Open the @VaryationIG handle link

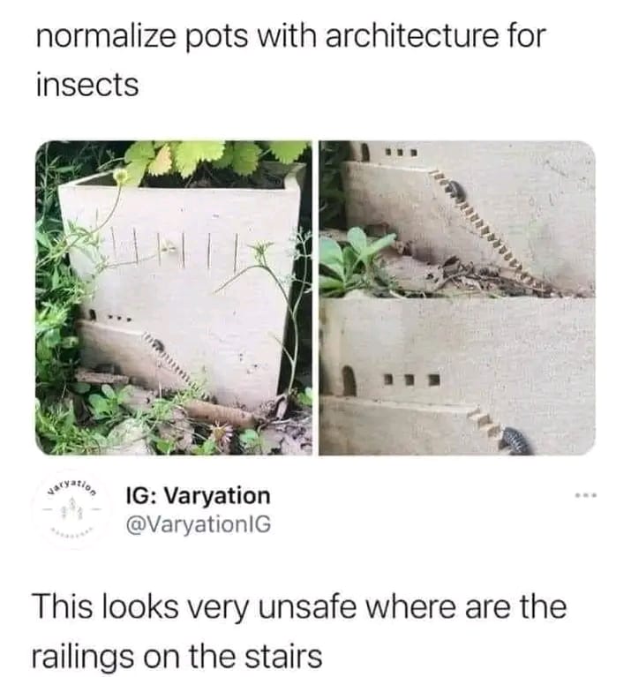pyautogui.click(x=198, y=524)
